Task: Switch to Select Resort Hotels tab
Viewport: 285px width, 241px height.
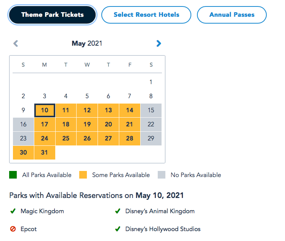Action: pyautogui.click(x=146, y=15)
